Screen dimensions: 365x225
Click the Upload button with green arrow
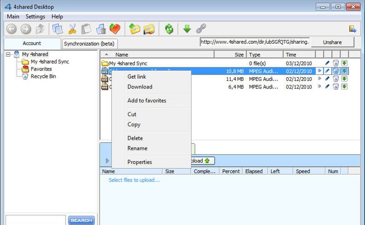coord(203,161)
